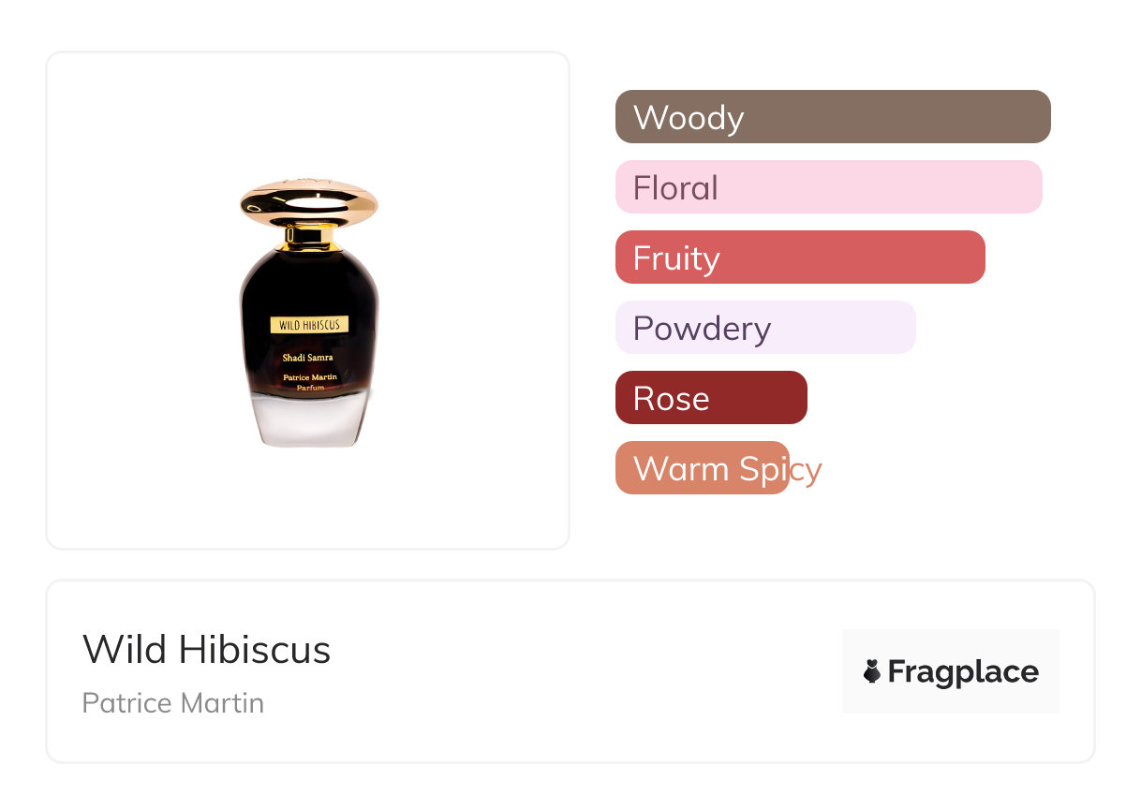Image resolution: width=1141 pixels, height=809 pixels.
Task: Click the oval opening in the gold cap
Action: (308, 203)
